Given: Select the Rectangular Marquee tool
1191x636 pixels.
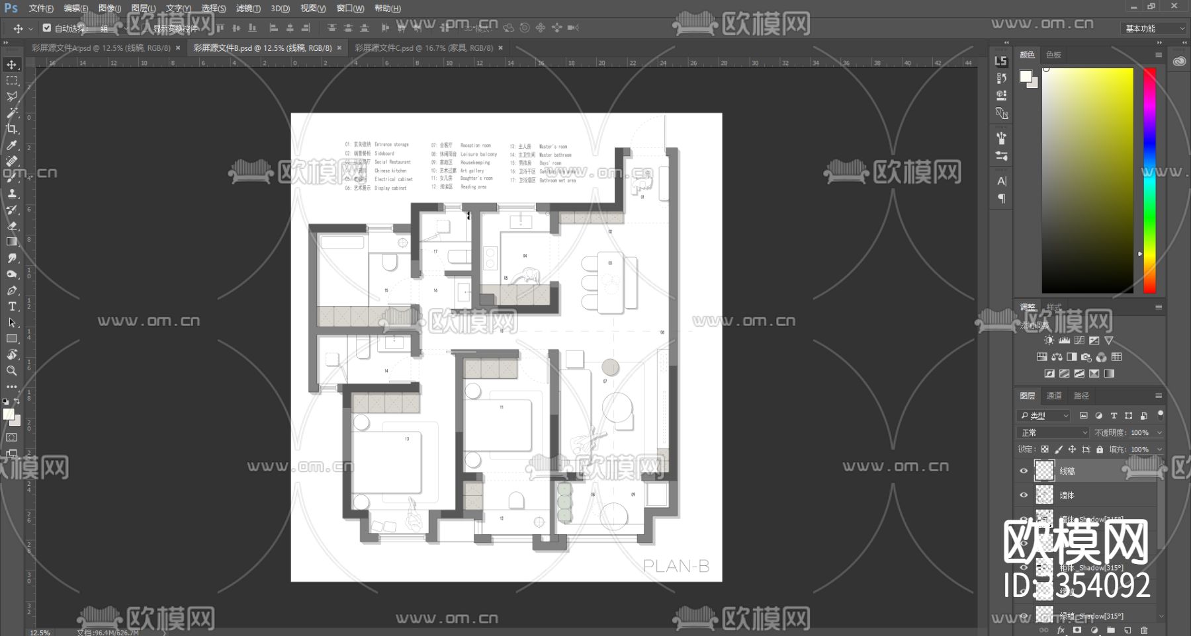Looking at the screenshot, I should click(12, 81).
